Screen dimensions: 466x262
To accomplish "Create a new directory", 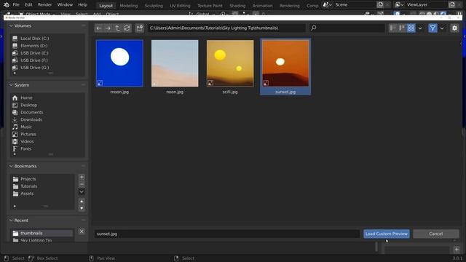I will [139, 28].
